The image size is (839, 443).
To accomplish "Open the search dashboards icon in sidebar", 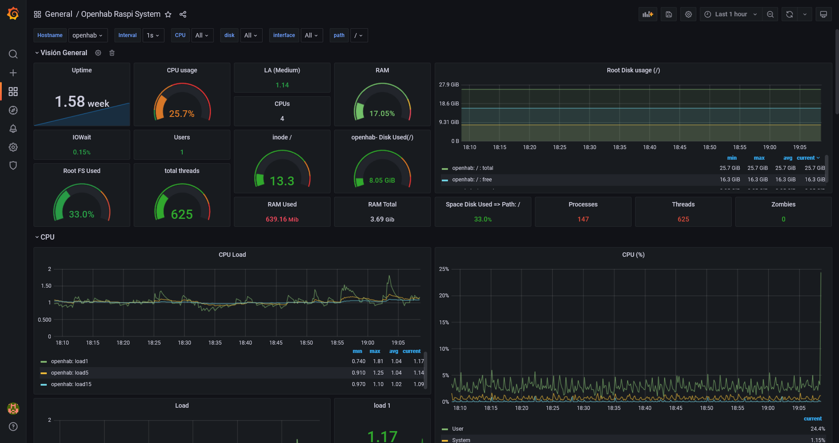I will click(x=13, y=54).
